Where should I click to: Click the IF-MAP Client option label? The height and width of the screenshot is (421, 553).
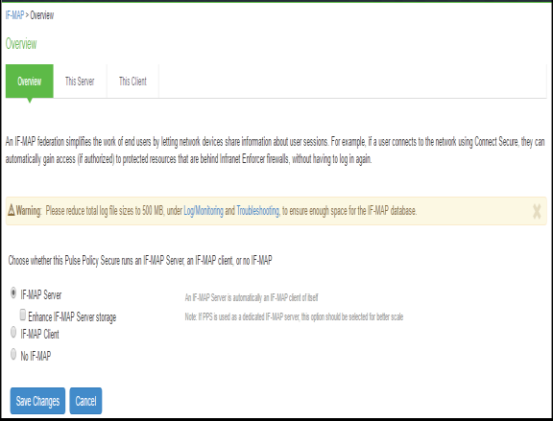[x=40, y=334]
